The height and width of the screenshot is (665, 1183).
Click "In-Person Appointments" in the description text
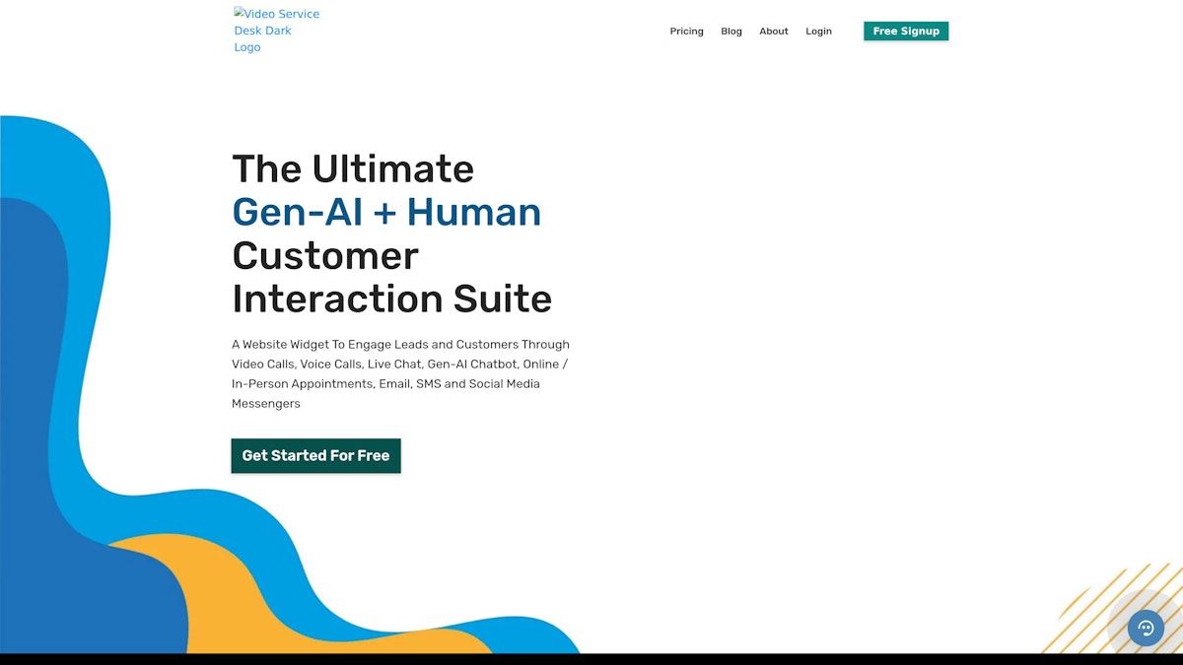[301, 384]
